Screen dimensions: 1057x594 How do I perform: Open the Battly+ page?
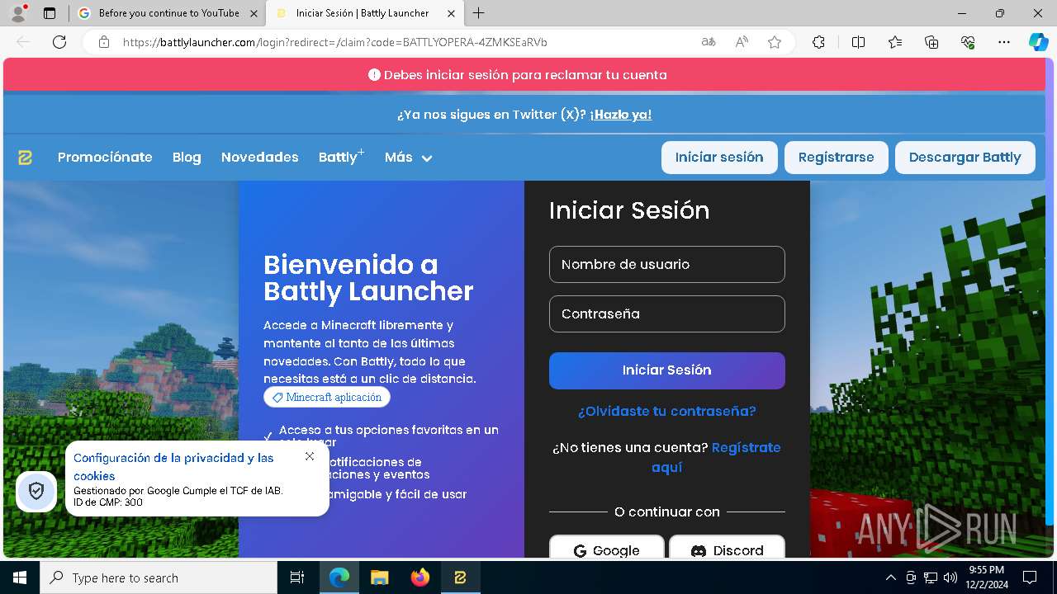click(341, 157)
